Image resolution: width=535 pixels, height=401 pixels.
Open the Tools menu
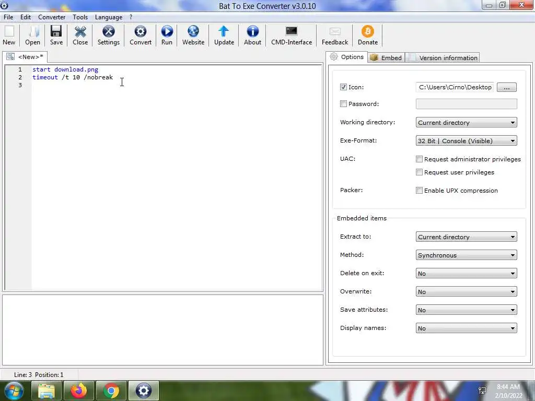click(80, 17)
